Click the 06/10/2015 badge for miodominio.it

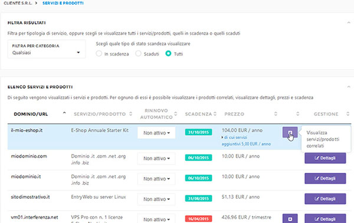(198, 178)
